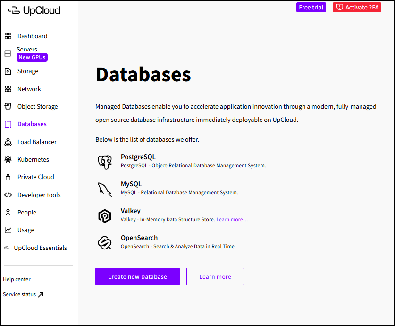Select the Storage disk icon
The width and height of the screenshot is (395, 326).
tap(8, 71)
